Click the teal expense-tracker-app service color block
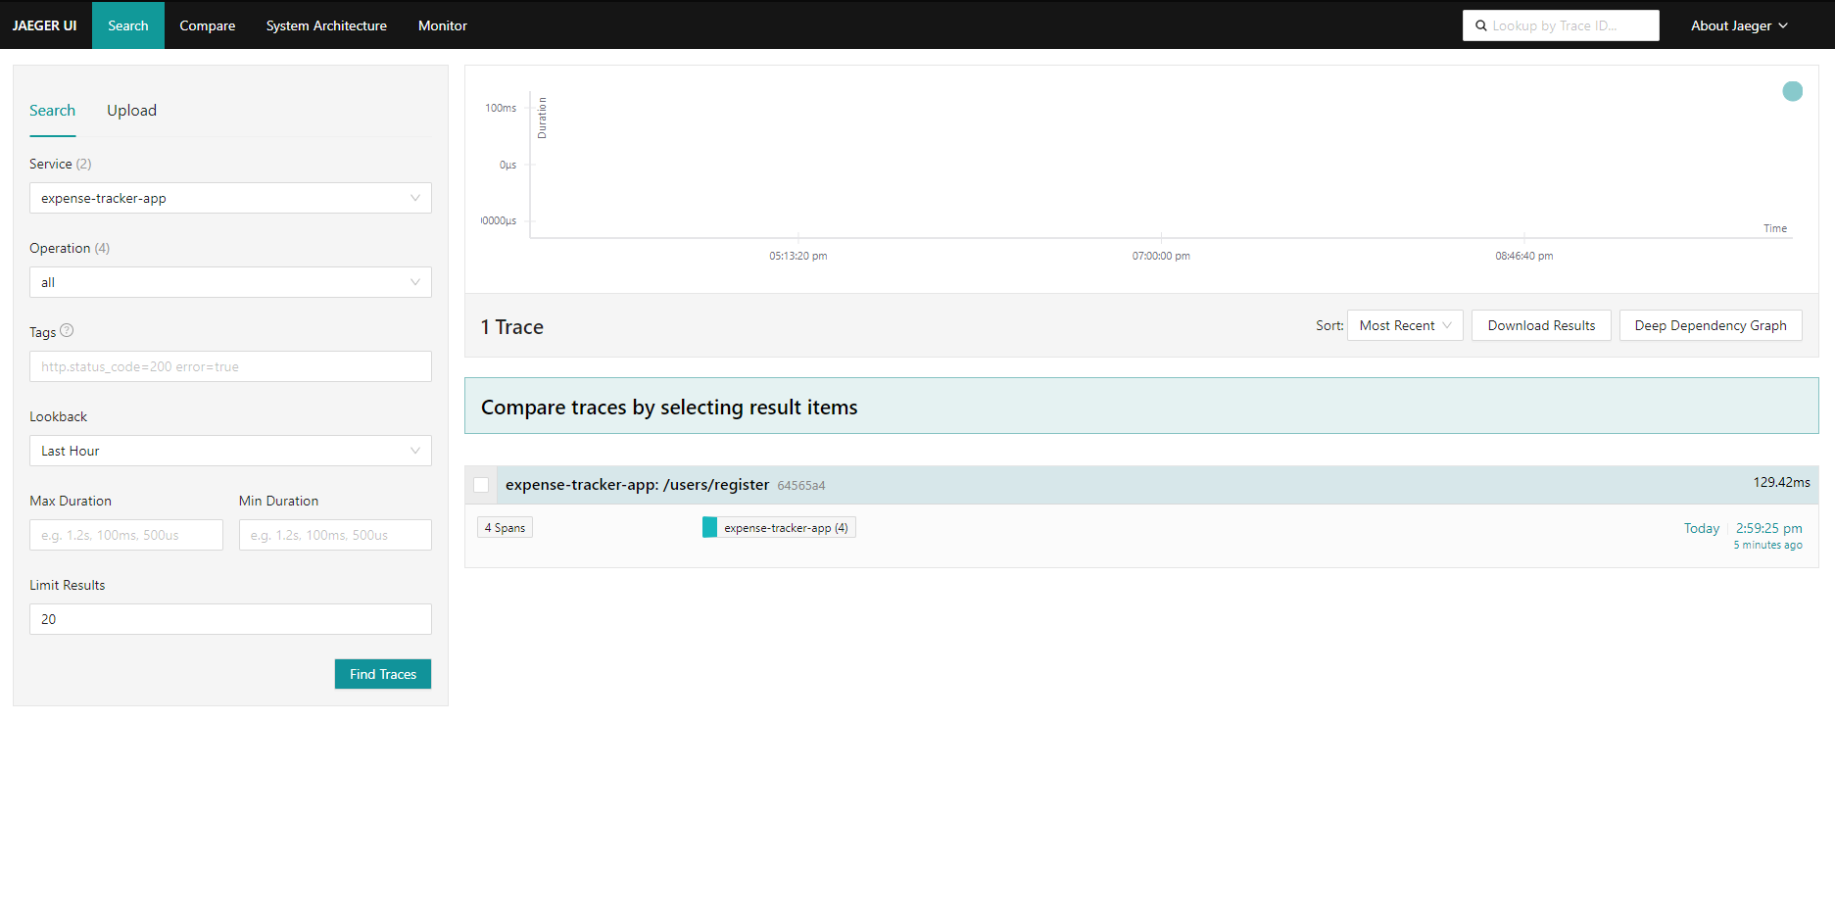Viewport: 1835px width, 914px height. [709, 528]
